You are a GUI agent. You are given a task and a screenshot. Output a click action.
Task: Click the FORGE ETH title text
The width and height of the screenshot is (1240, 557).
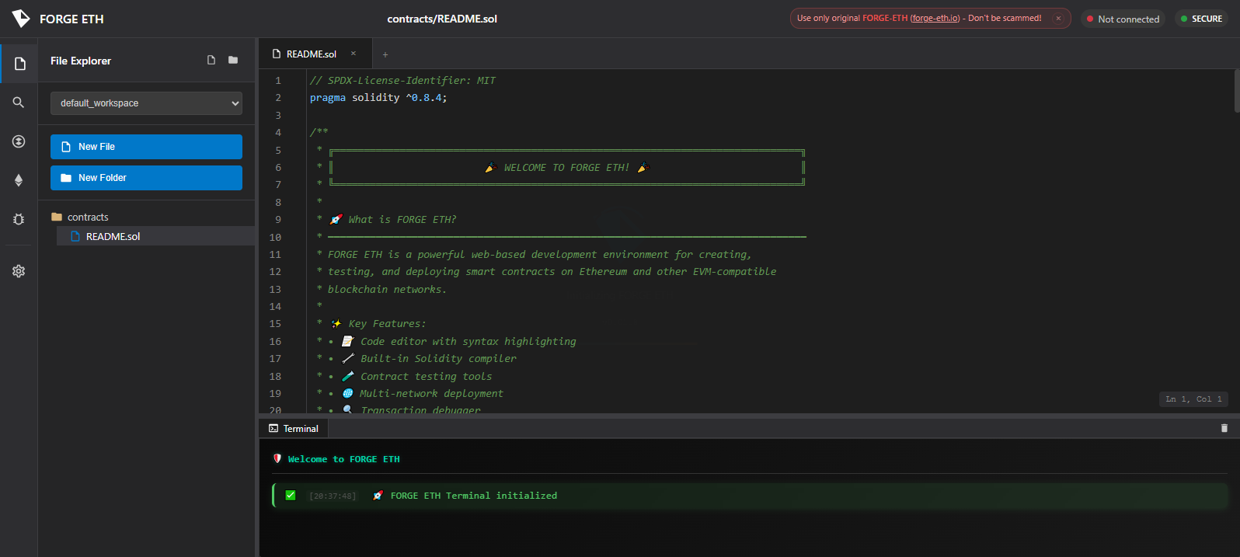71,19
